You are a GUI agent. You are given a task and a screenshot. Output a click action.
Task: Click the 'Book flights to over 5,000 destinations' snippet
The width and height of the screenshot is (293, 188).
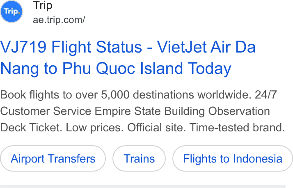[x=97, y=94]
